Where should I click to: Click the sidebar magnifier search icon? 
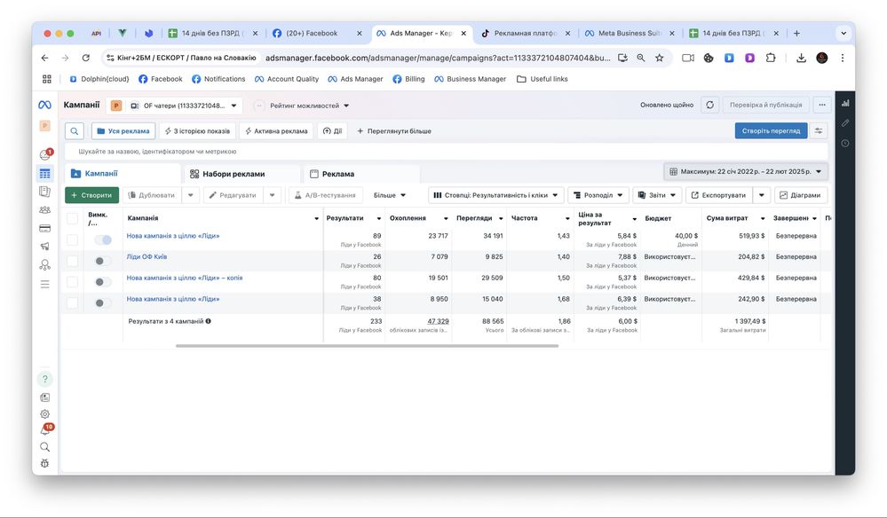(44, 447)
